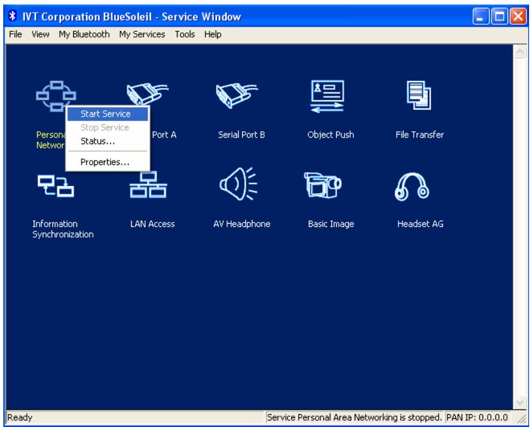
Task: Open Properties... from the context menu
Action: click(108, 162)
